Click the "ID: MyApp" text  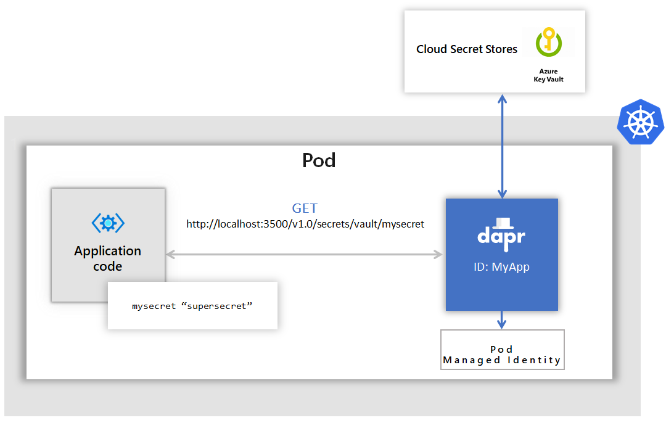tap(502, 267)
